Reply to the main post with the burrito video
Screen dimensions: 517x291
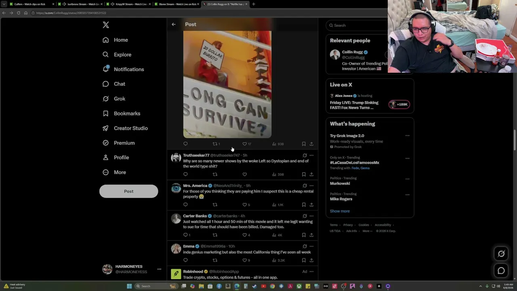[185, 144]
